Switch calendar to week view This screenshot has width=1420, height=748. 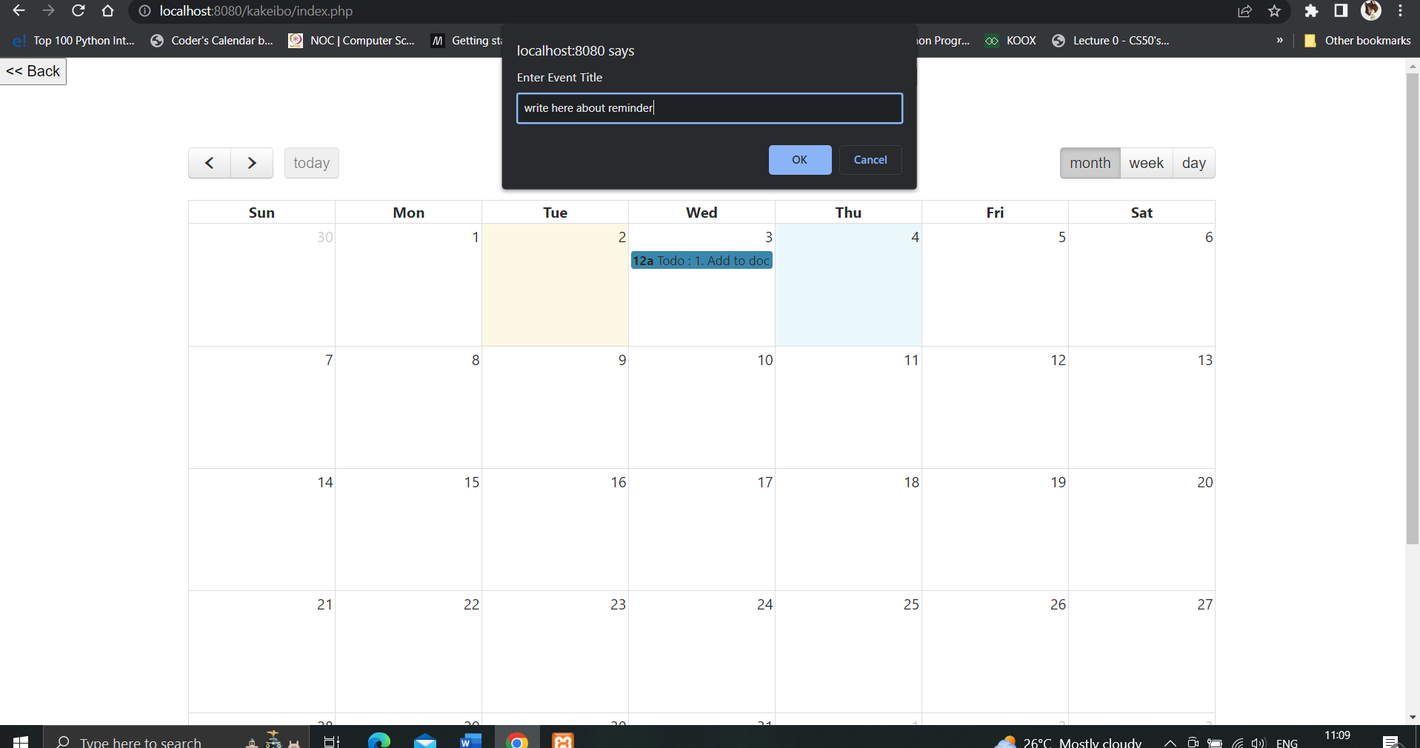coord(1146,163)
